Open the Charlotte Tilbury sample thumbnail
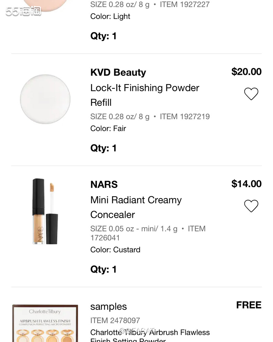 pos(45,324)
